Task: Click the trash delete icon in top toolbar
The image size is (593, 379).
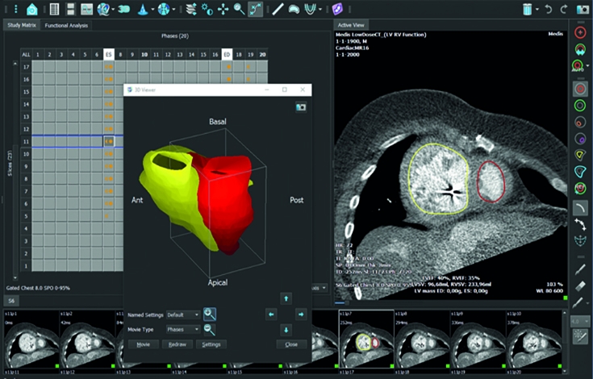Action: [x=527, y=10]
